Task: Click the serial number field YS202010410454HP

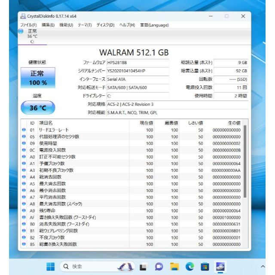Action: coord(137,71)
